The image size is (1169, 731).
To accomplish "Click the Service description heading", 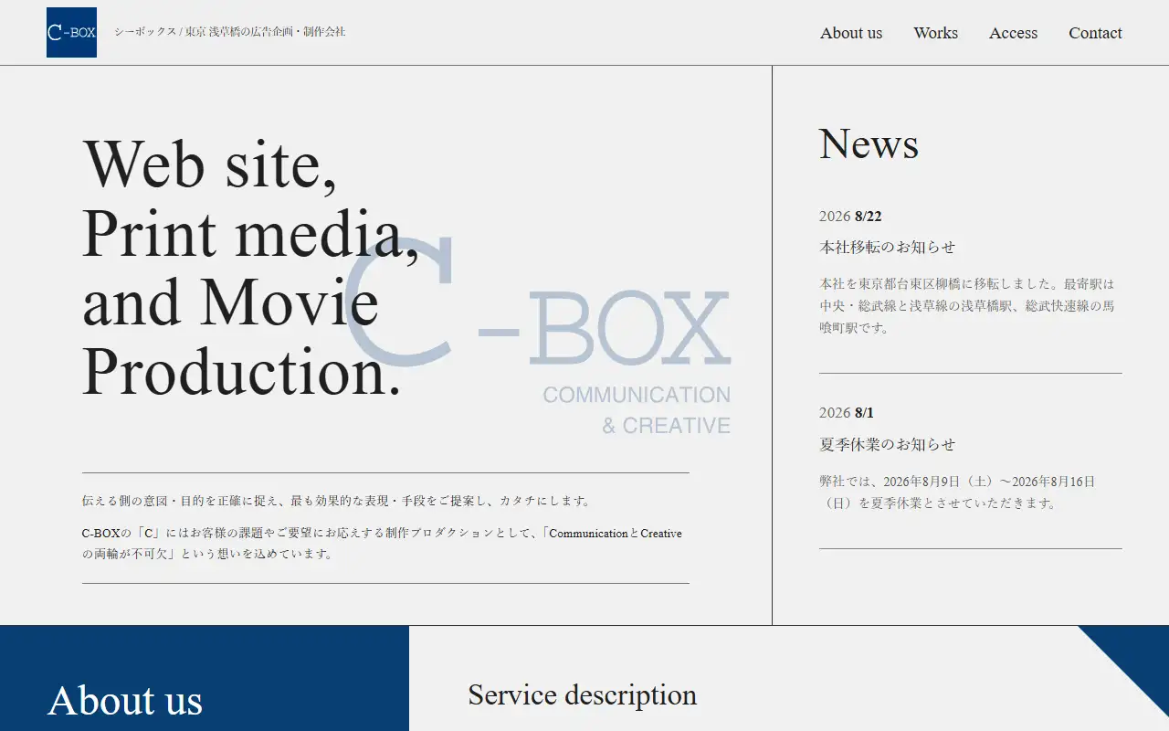I will point(583,695).
